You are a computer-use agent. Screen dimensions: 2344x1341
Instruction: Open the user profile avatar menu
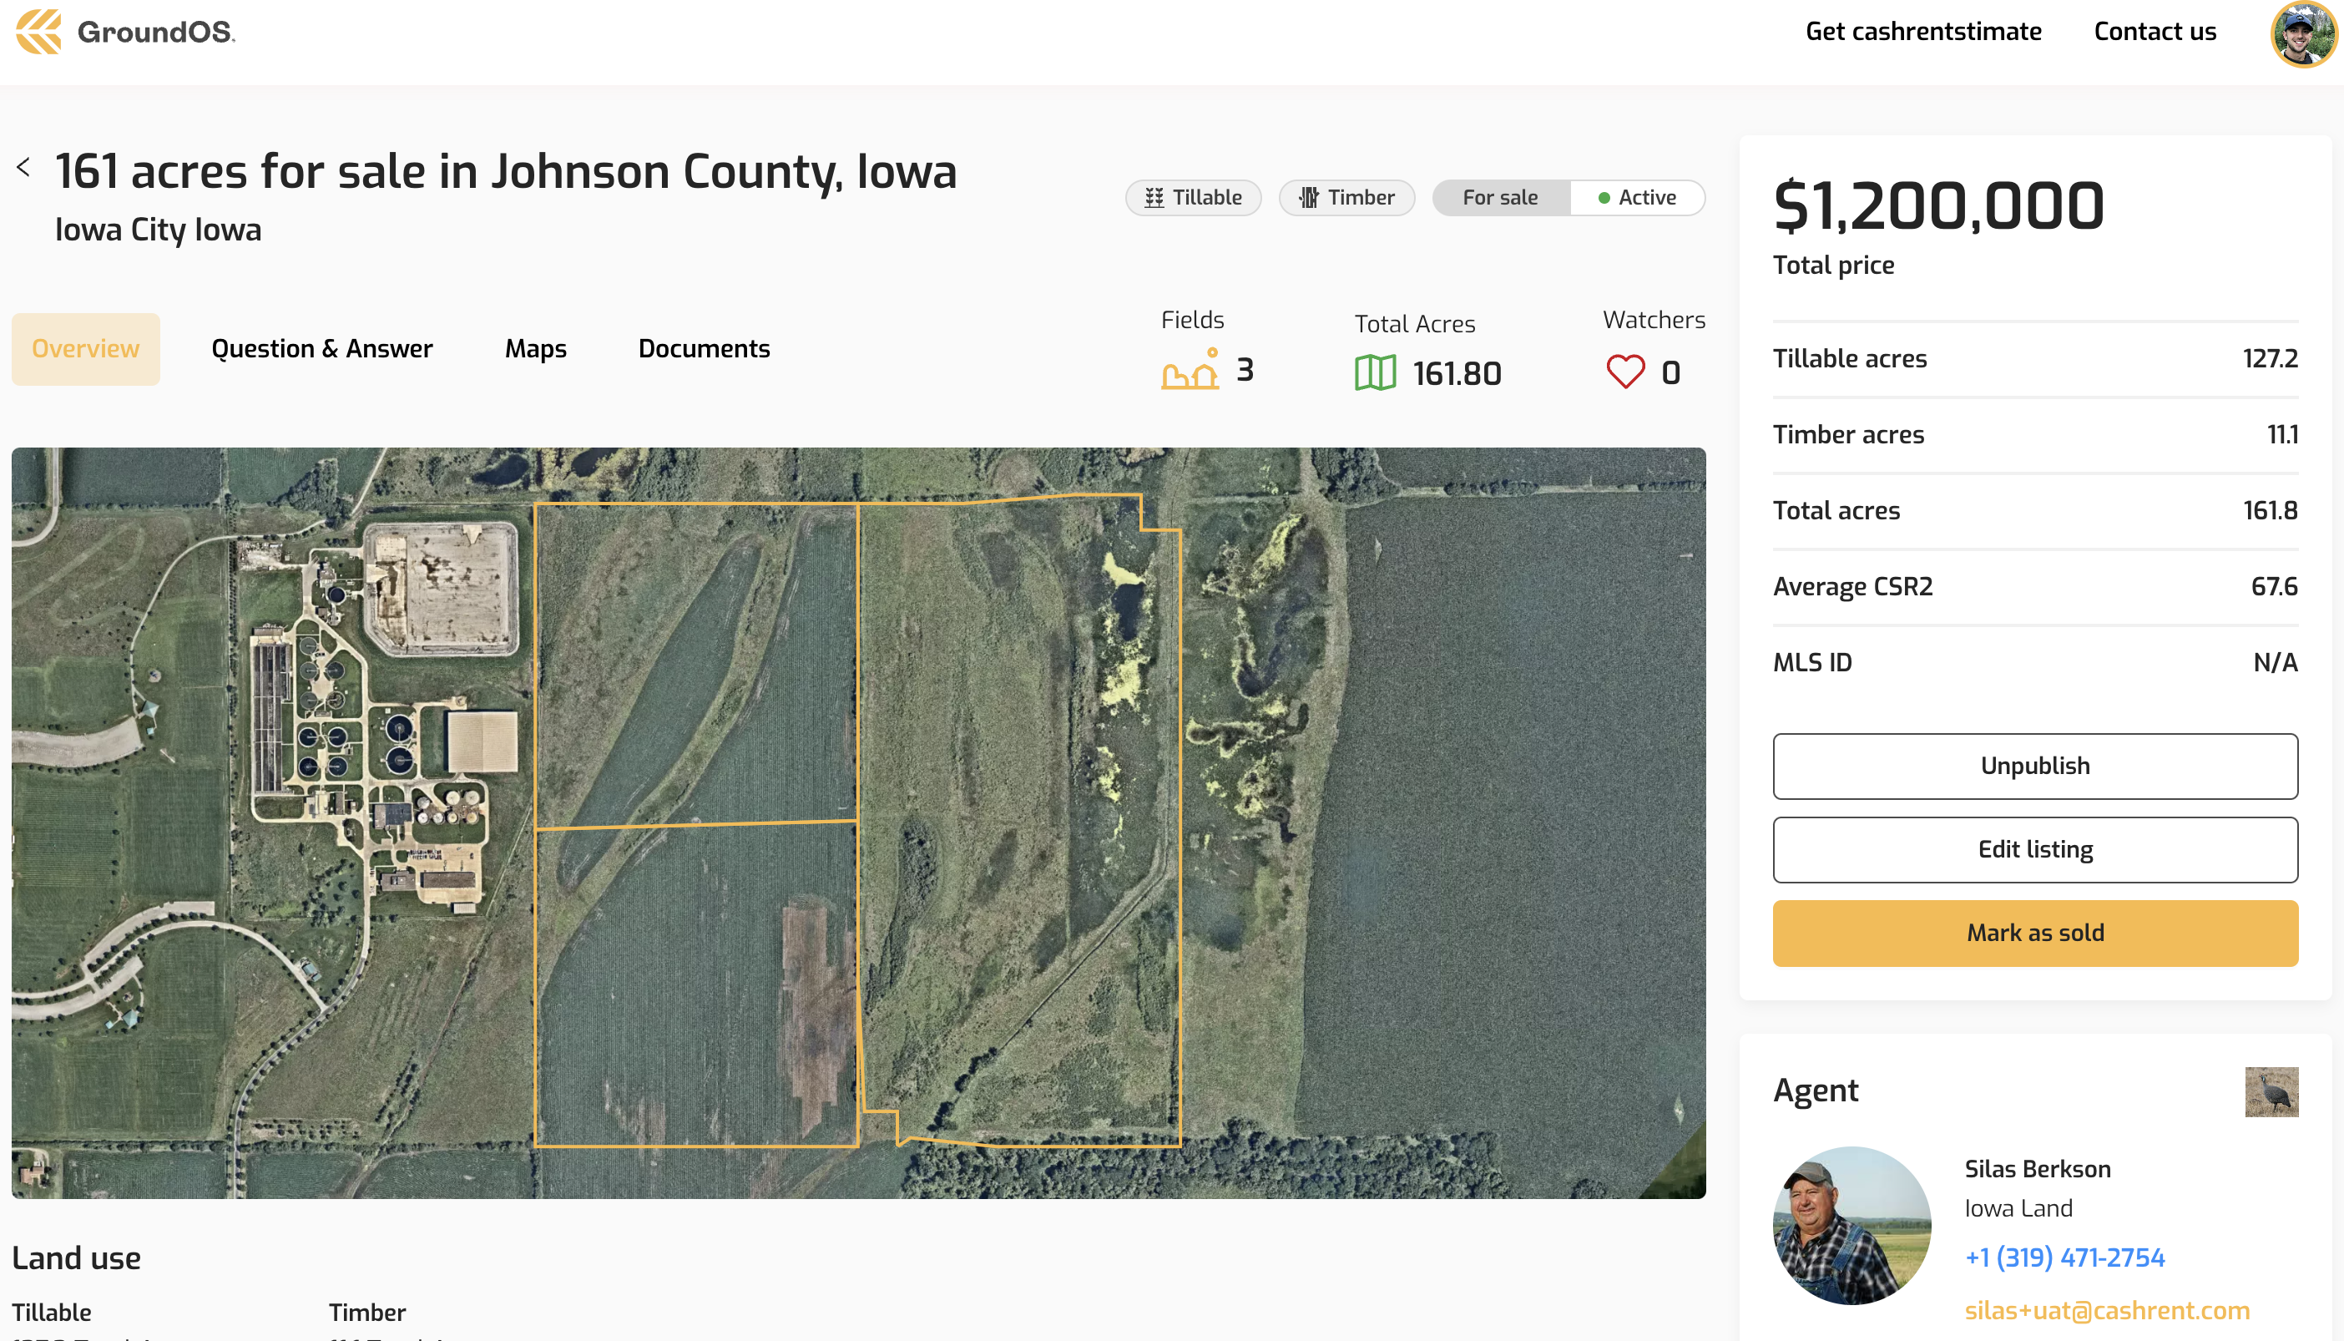pos(2303,34)
